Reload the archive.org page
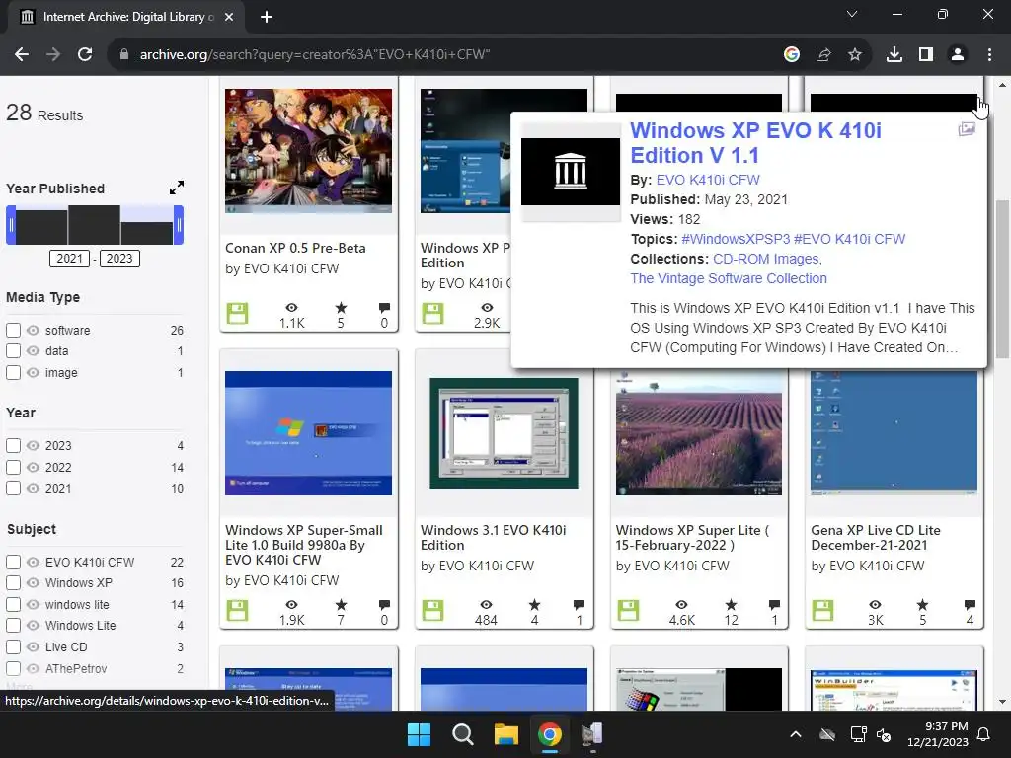Image resolution: width=1011 pixels, height=758 pixels. tap(85, 55)
